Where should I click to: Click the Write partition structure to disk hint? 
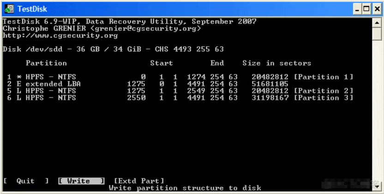185,188
